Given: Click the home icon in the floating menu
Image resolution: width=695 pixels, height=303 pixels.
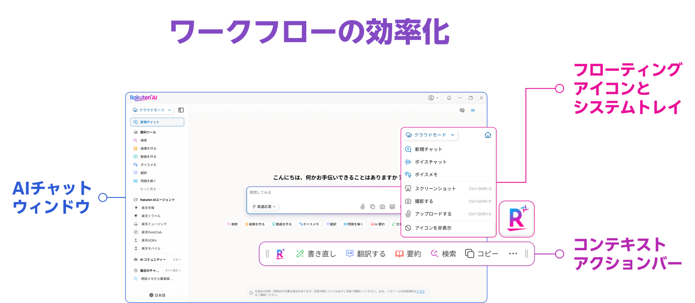Looking at the screenshot, I should coord(488,135).
